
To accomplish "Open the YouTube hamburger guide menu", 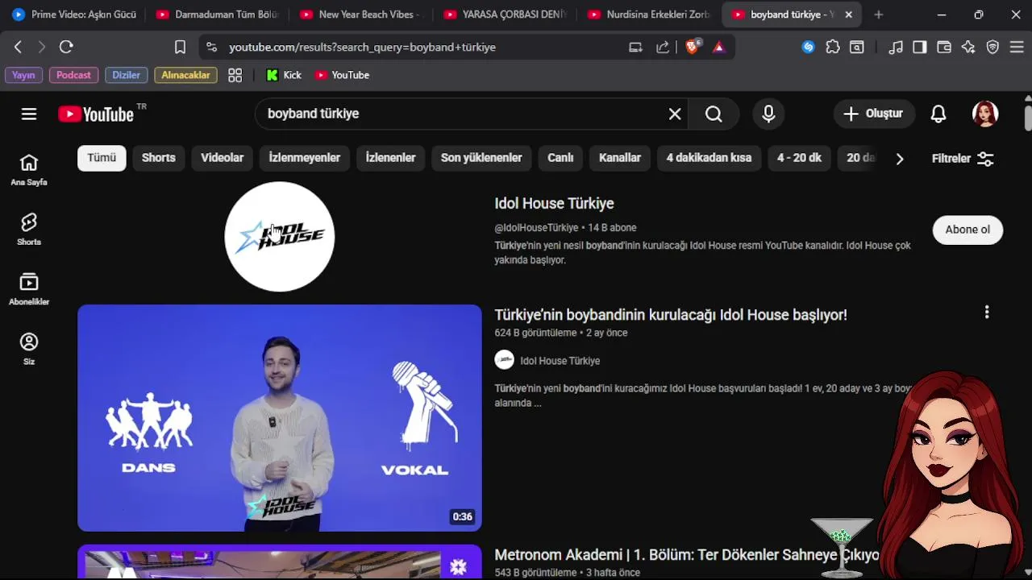I will [29, 114].
